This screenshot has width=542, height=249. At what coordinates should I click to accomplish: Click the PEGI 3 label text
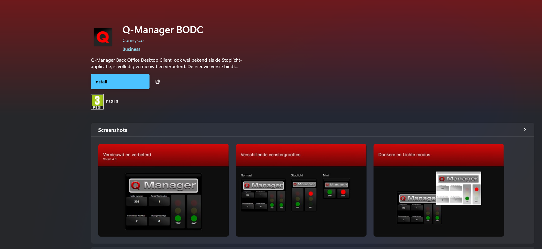click(112, 102)
